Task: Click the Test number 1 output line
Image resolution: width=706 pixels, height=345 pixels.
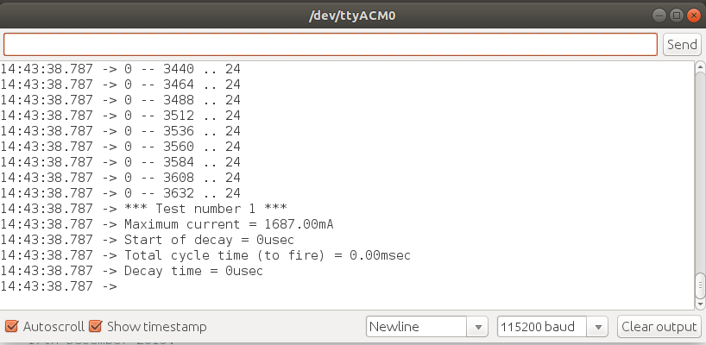Action: [x=205, y=209]
